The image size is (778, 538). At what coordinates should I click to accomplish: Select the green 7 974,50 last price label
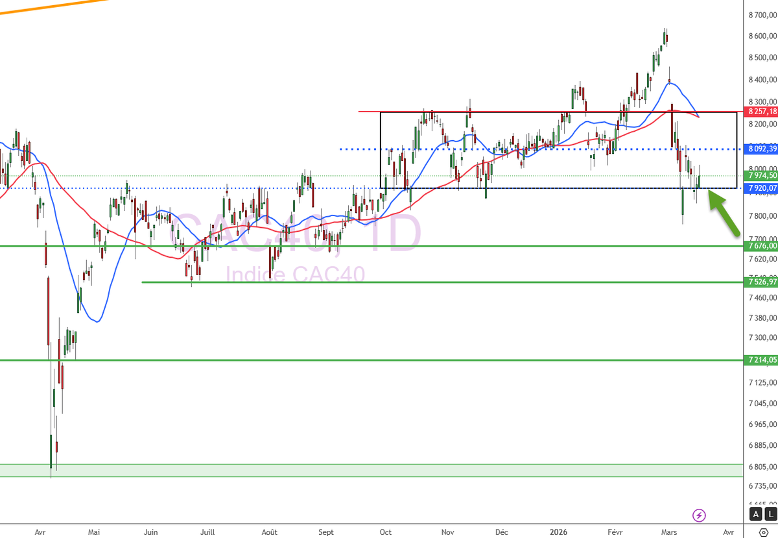coord(761,176)
